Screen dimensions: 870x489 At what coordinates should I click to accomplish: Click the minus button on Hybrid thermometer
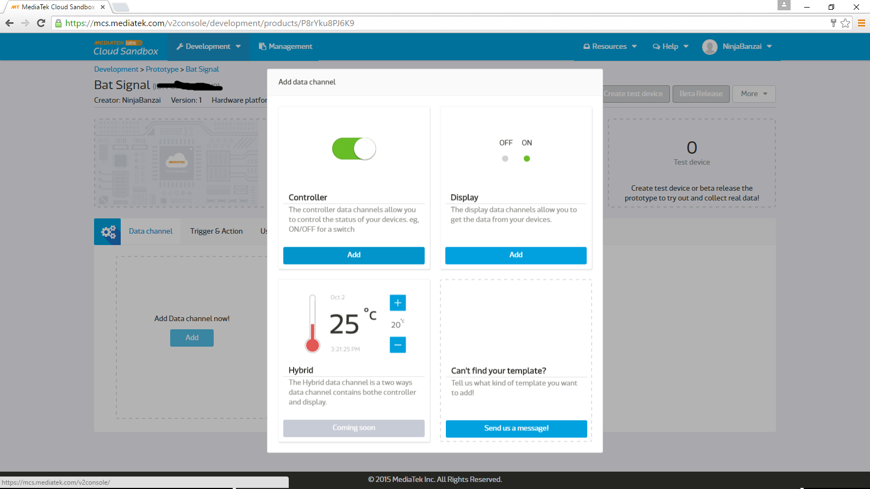click(x=397, y=344)
